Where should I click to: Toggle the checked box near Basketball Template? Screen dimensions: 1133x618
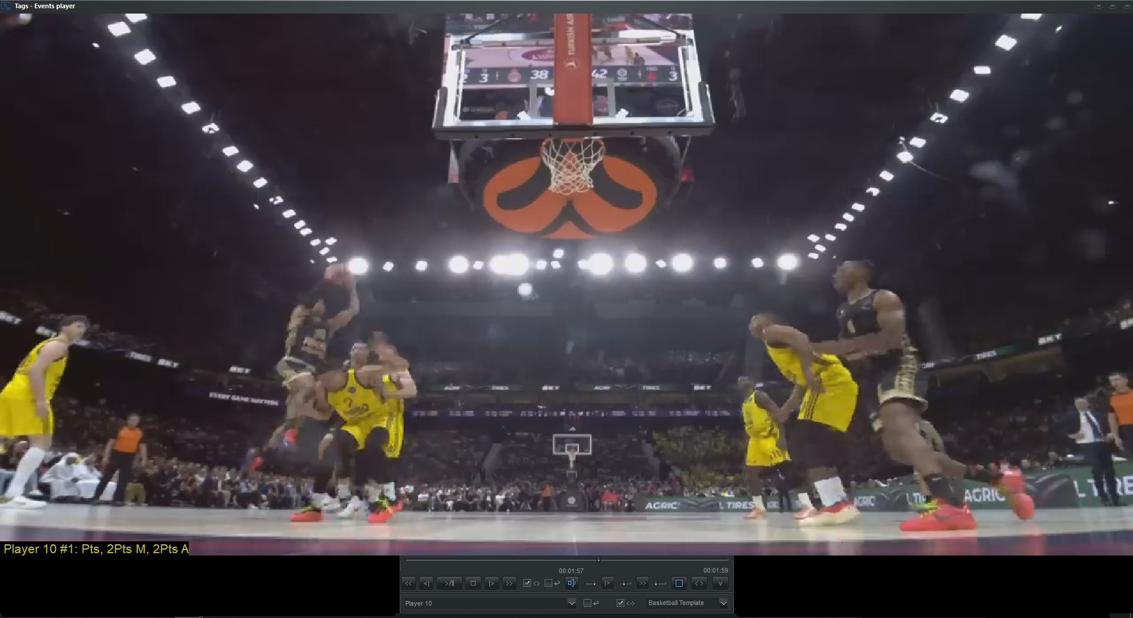620,603
